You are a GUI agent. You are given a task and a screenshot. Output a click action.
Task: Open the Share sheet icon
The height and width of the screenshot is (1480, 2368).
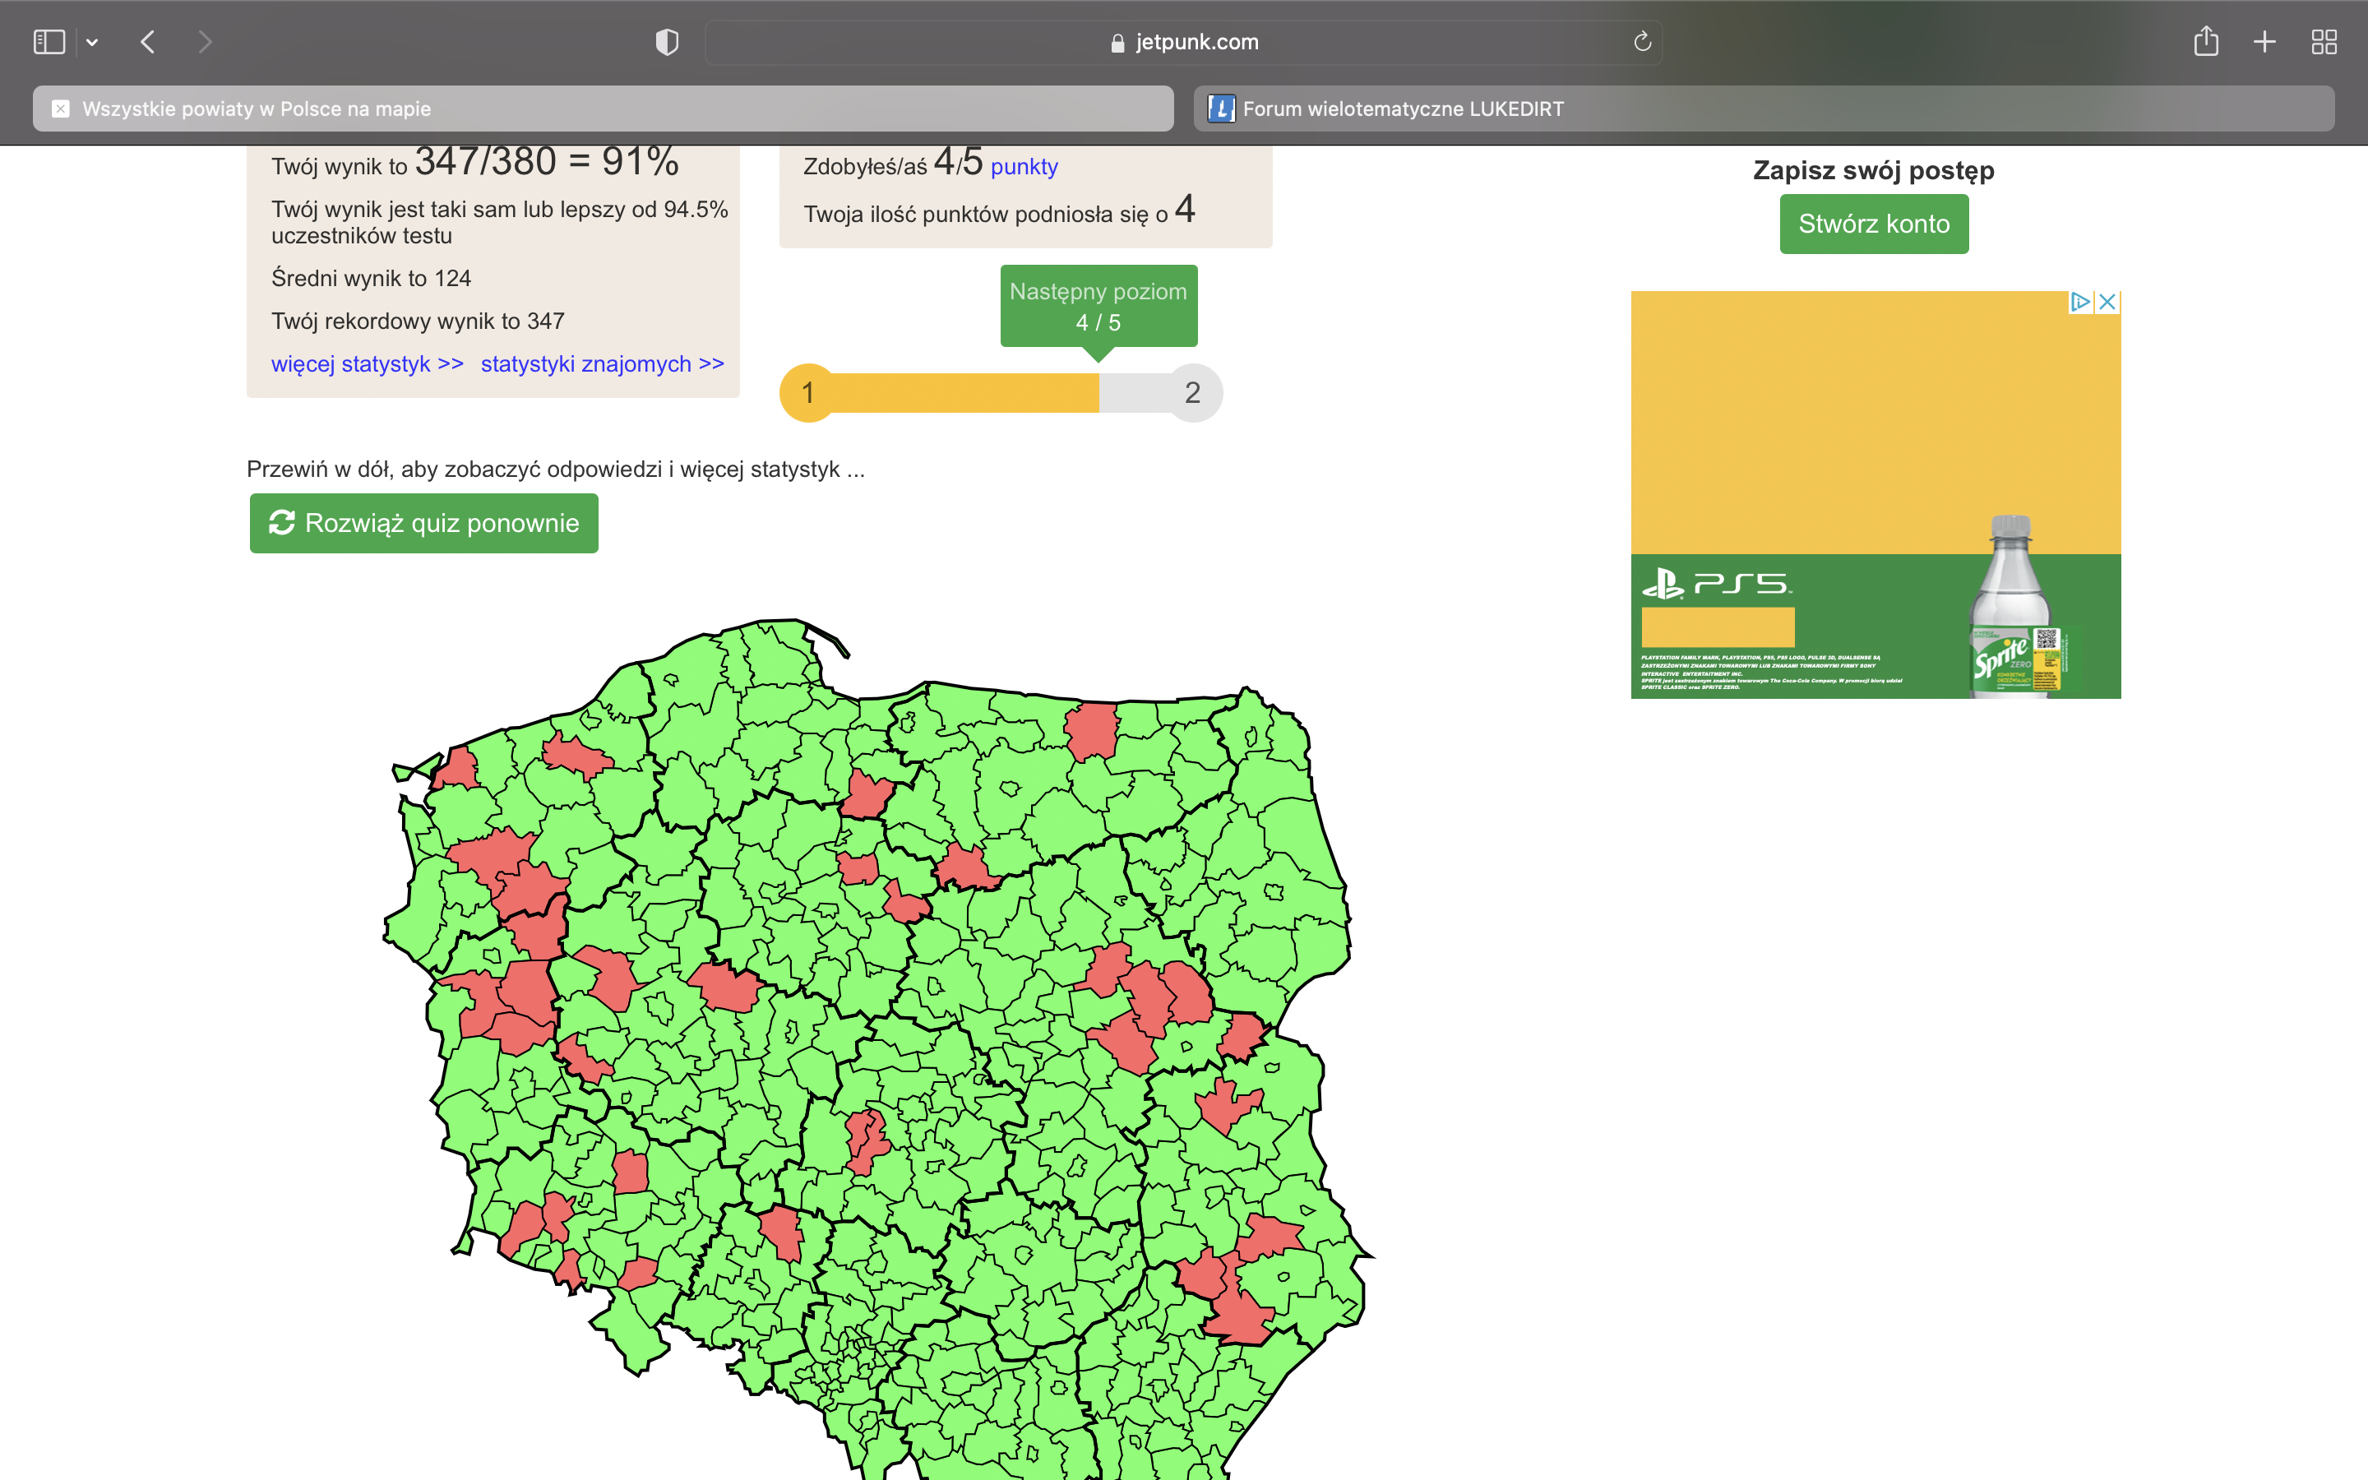tap(2205, 42)
